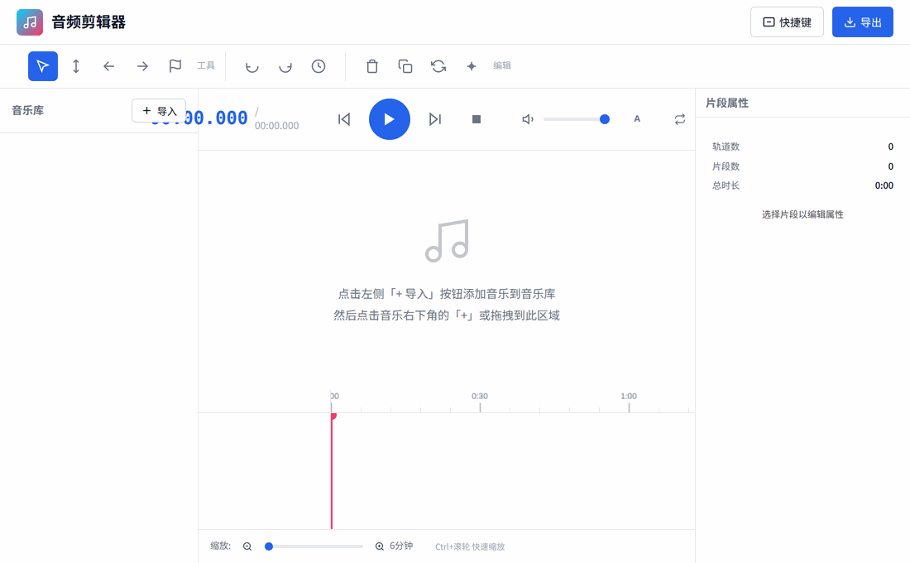Click the 选择片段以编辑属性 hint text
The width and height of the screenshot is (910, 563).
click(x=802, y=214)
